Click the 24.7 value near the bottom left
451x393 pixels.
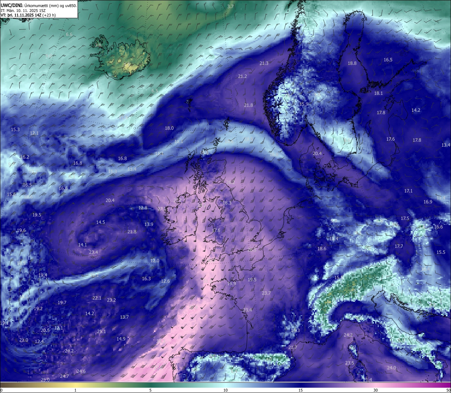click(64, 376)
